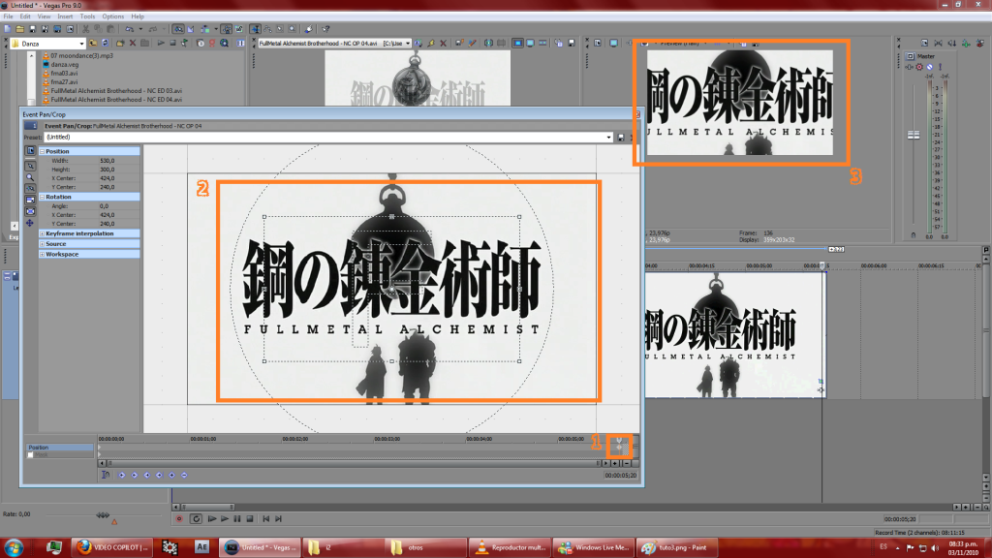
Task: Click the Cut scissors icon in main toolbar
Action: click(85, 29)
